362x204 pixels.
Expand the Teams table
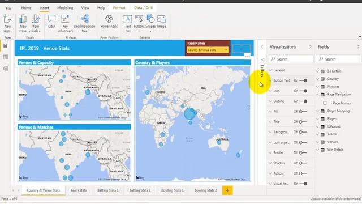click(x=317, y=134)
